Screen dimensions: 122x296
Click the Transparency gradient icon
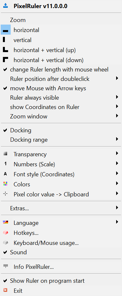pos(6,154)
